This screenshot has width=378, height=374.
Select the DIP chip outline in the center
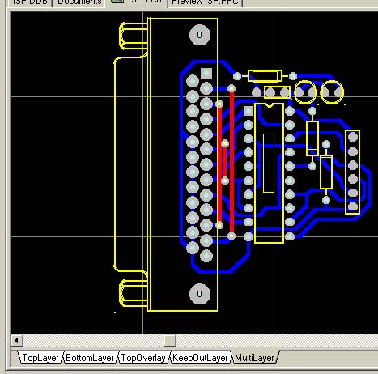point(269,173)
